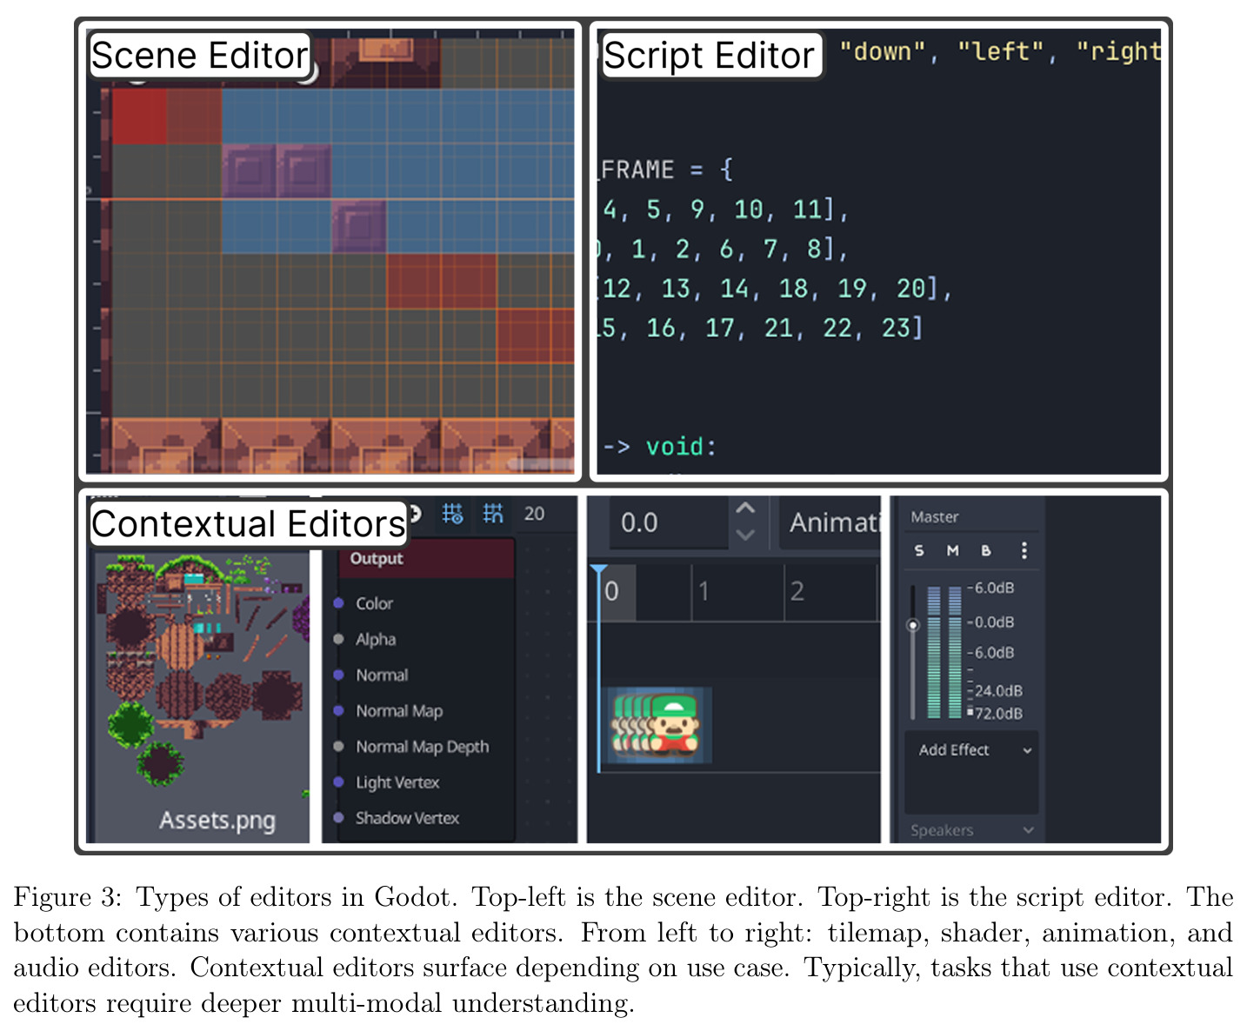Increase the animation time with up arrow

pos(745,509)
